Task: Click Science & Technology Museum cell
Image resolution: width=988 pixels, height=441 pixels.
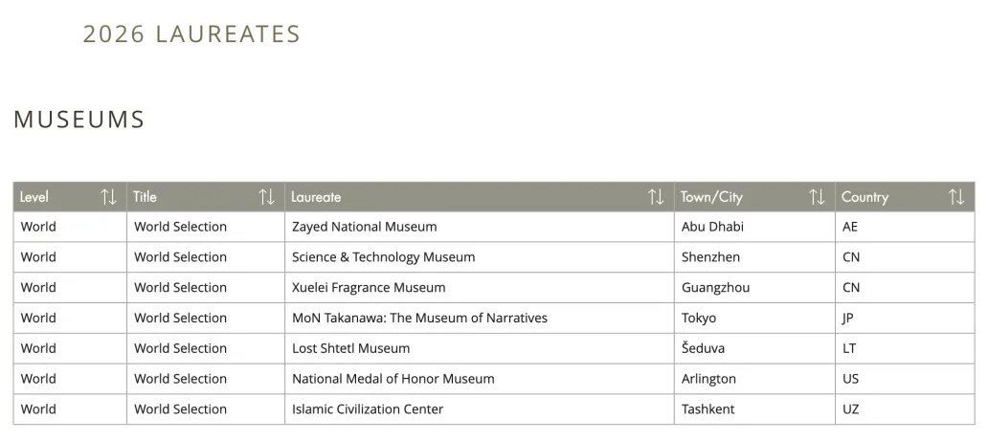Action: [x=383, y=257]
